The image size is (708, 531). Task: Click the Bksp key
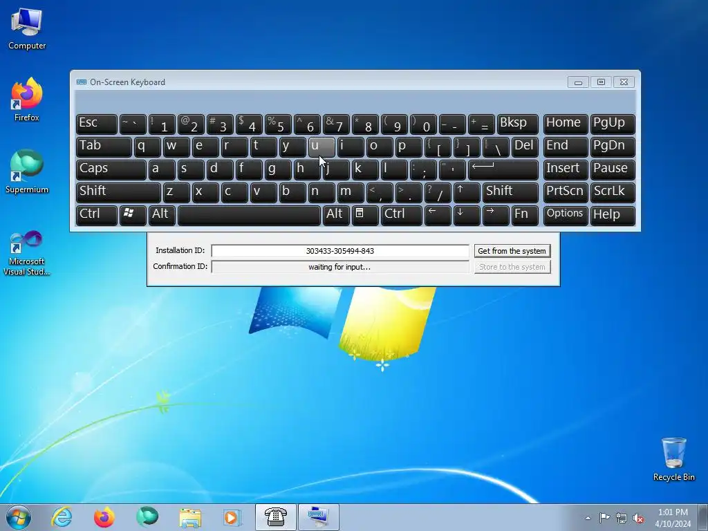tap(517, 124)
